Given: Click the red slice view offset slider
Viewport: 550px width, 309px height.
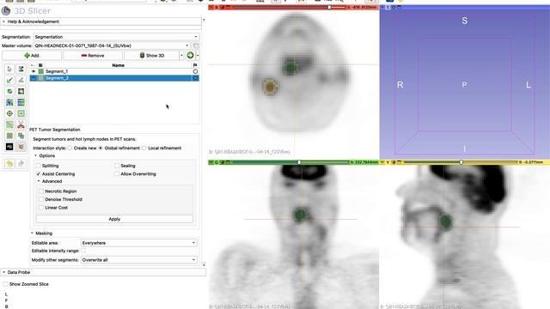Looking at the screenshot, I should [x=290, y=7].
